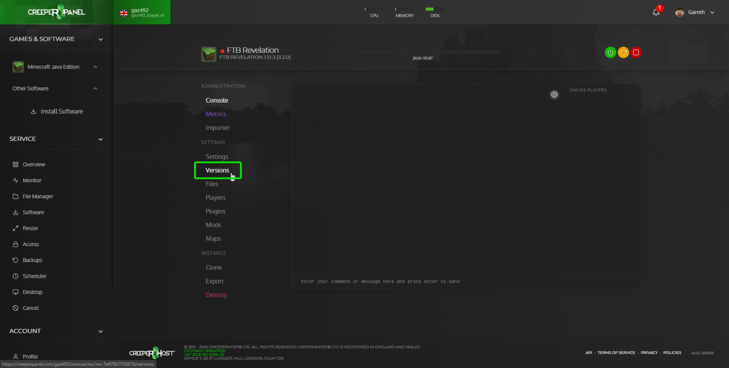Select the Export instance option
This screenshot has width=729, height=368.
tap(214, 281)
